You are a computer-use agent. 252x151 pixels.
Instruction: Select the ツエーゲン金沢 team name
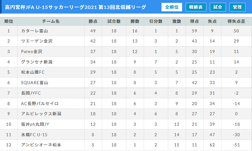point(37,41)
